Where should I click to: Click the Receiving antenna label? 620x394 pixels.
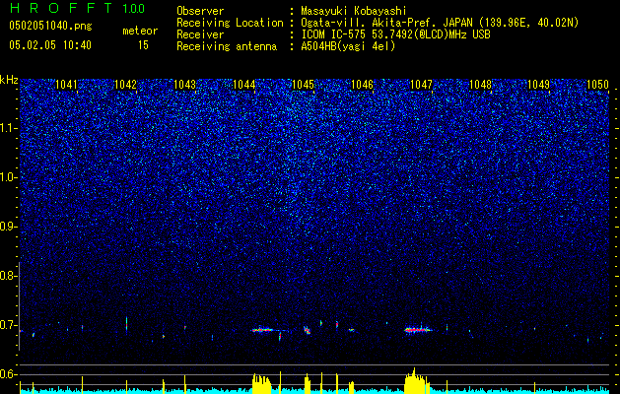[227, 46]
